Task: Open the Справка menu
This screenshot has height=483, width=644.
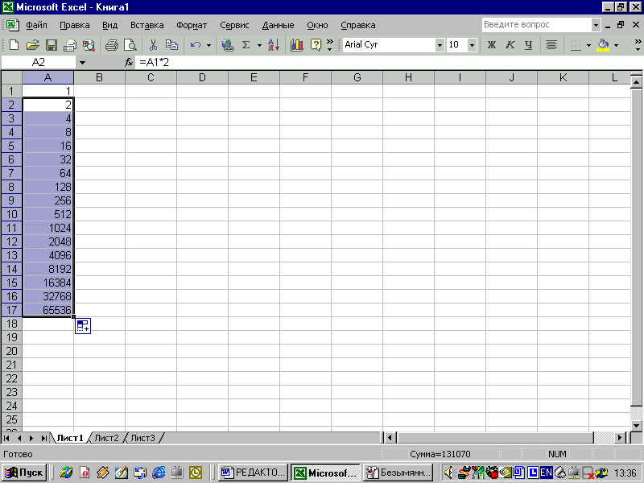Action: click(358, 25)
